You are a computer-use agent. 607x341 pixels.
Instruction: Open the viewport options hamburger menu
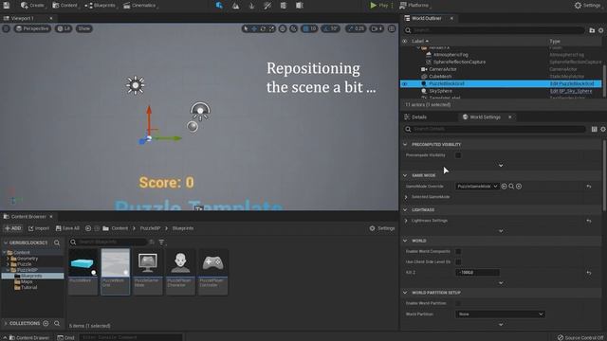point(7,28)
